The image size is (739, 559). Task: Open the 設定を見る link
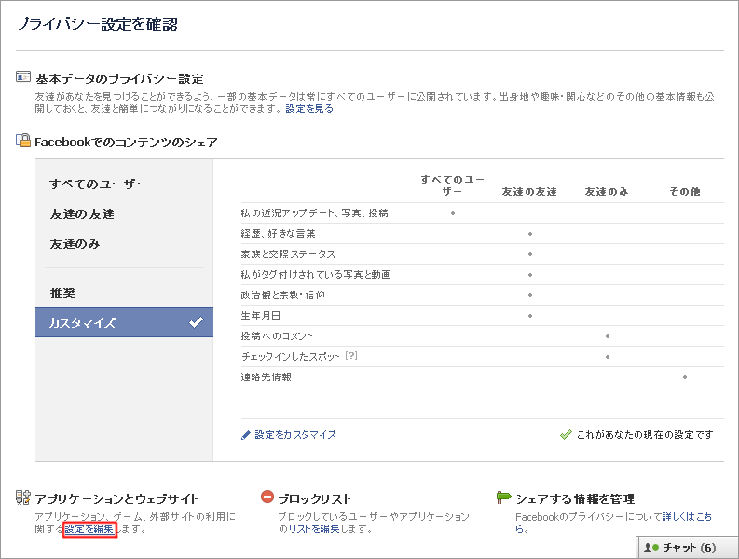[309, 108]
